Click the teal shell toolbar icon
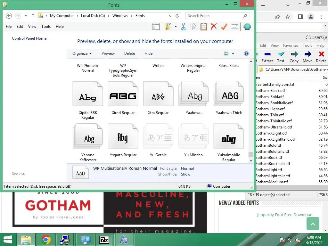The width and height of the screenshot is (328, 246). tap(247, 27)
